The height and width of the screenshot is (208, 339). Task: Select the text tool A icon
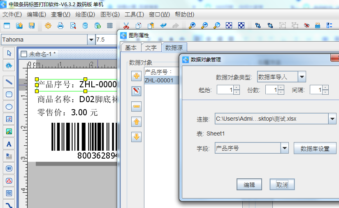9,144
